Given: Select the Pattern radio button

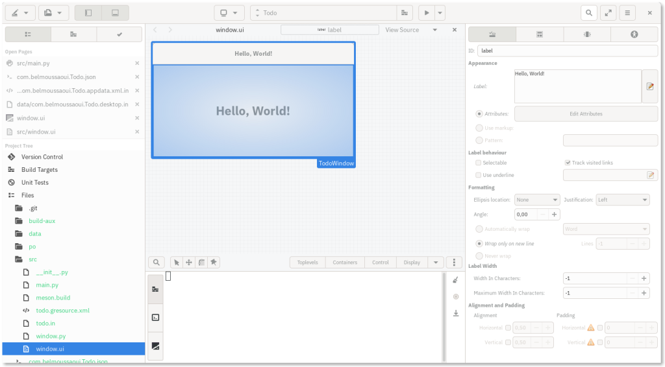Looking at the screenshot, I should coord(479,140).
